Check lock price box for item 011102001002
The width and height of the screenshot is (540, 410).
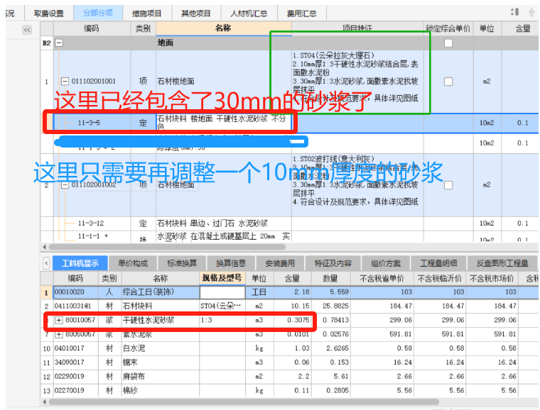tap(448, 185)
